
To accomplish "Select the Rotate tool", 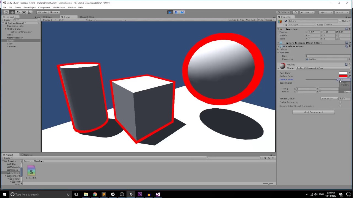I will (18, 12).
